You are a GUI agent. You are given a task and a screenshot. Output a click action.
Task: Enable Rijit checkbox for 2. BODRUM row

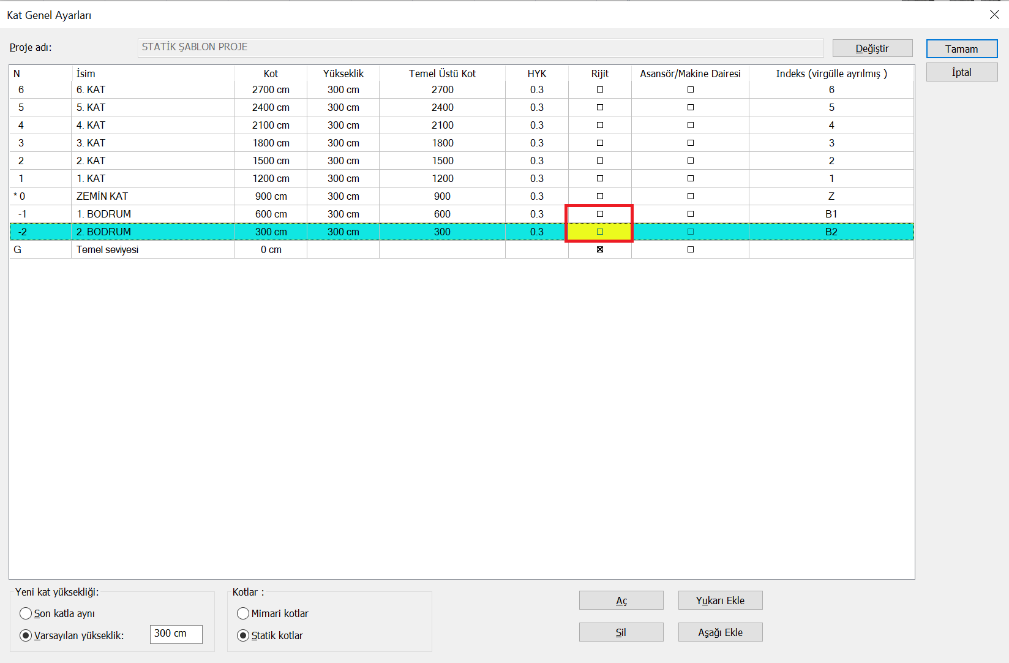point(600,232)
